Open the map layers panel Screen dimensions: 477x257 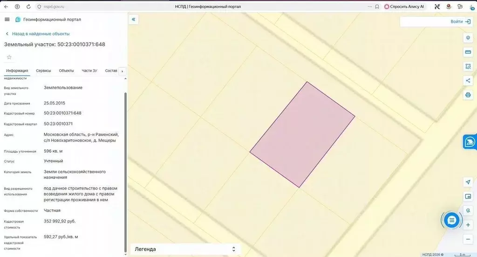pyautogui.click(x=468, y=38)
